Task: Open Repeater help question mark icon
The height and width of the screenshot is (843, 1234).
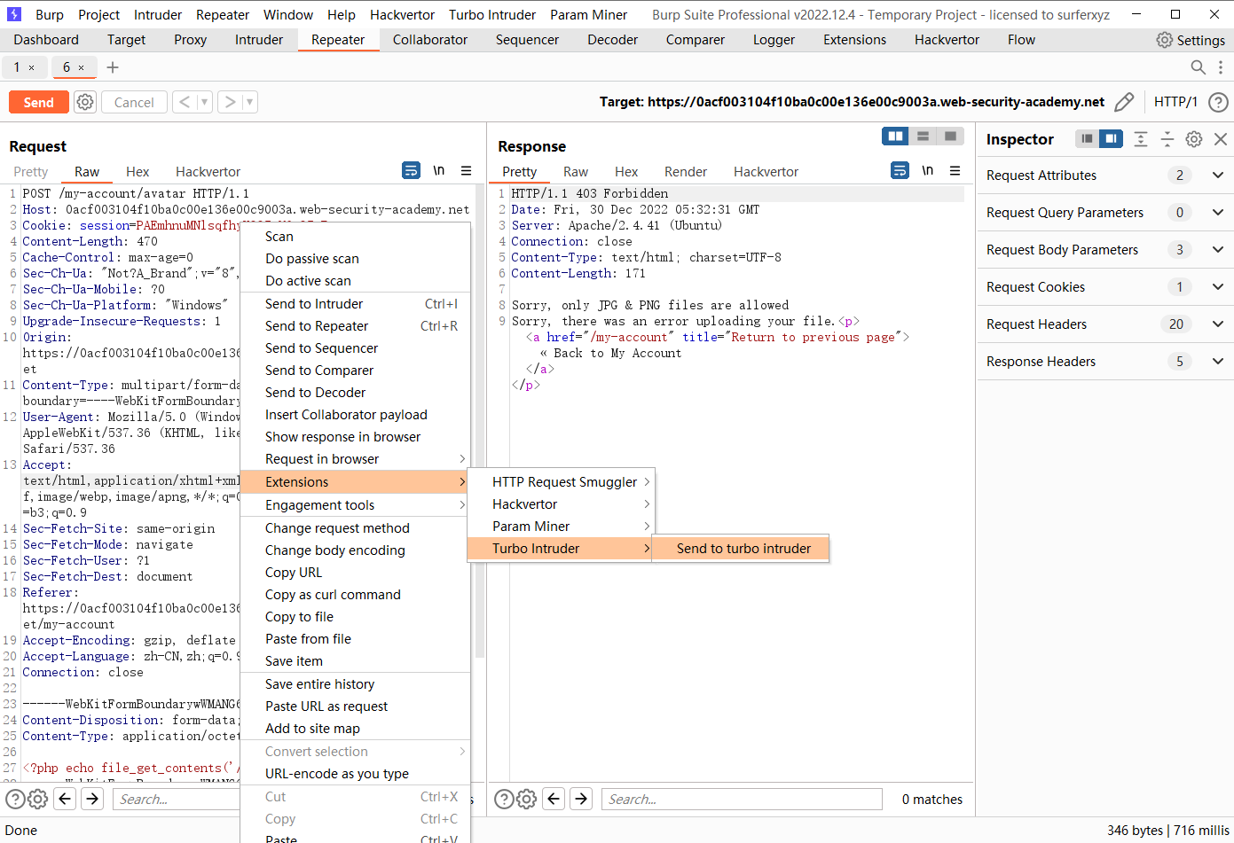Action: [x=1219, y=102]
